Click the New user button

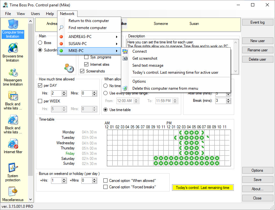coord(257,41)
